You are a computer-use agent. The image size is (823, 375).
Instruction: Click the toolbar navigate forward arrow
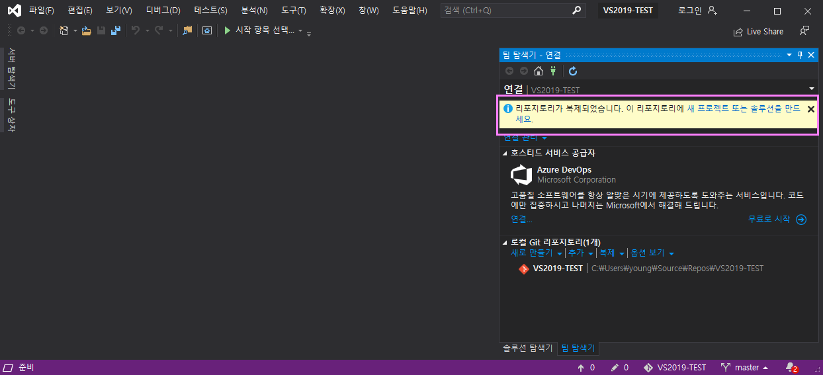click(44, 30)
